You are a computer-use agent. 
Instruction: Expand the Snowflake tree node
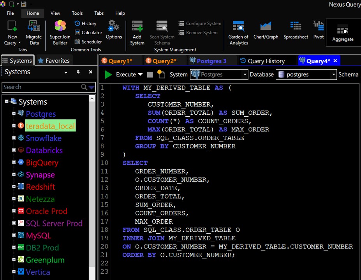14,138
